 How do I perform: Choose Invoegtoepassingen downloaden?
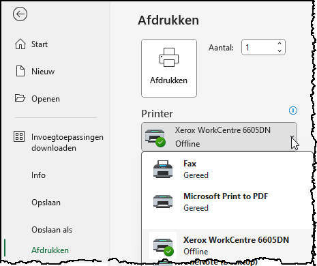coord(67,143)
